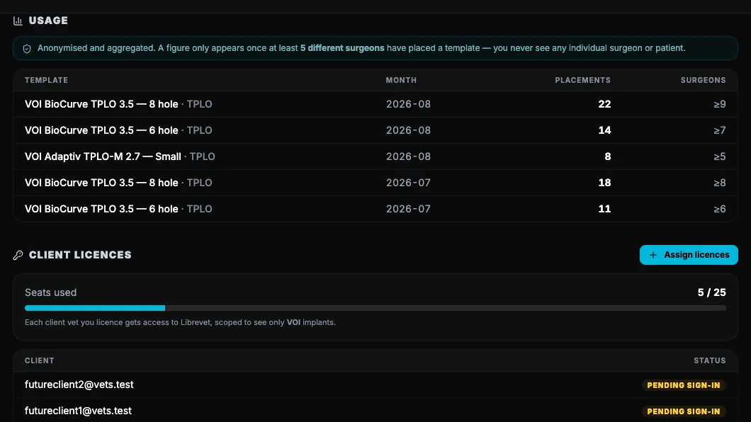Click the CLIENT column header
This screenshot has height=422, width=751.
(x=39, y=361)
